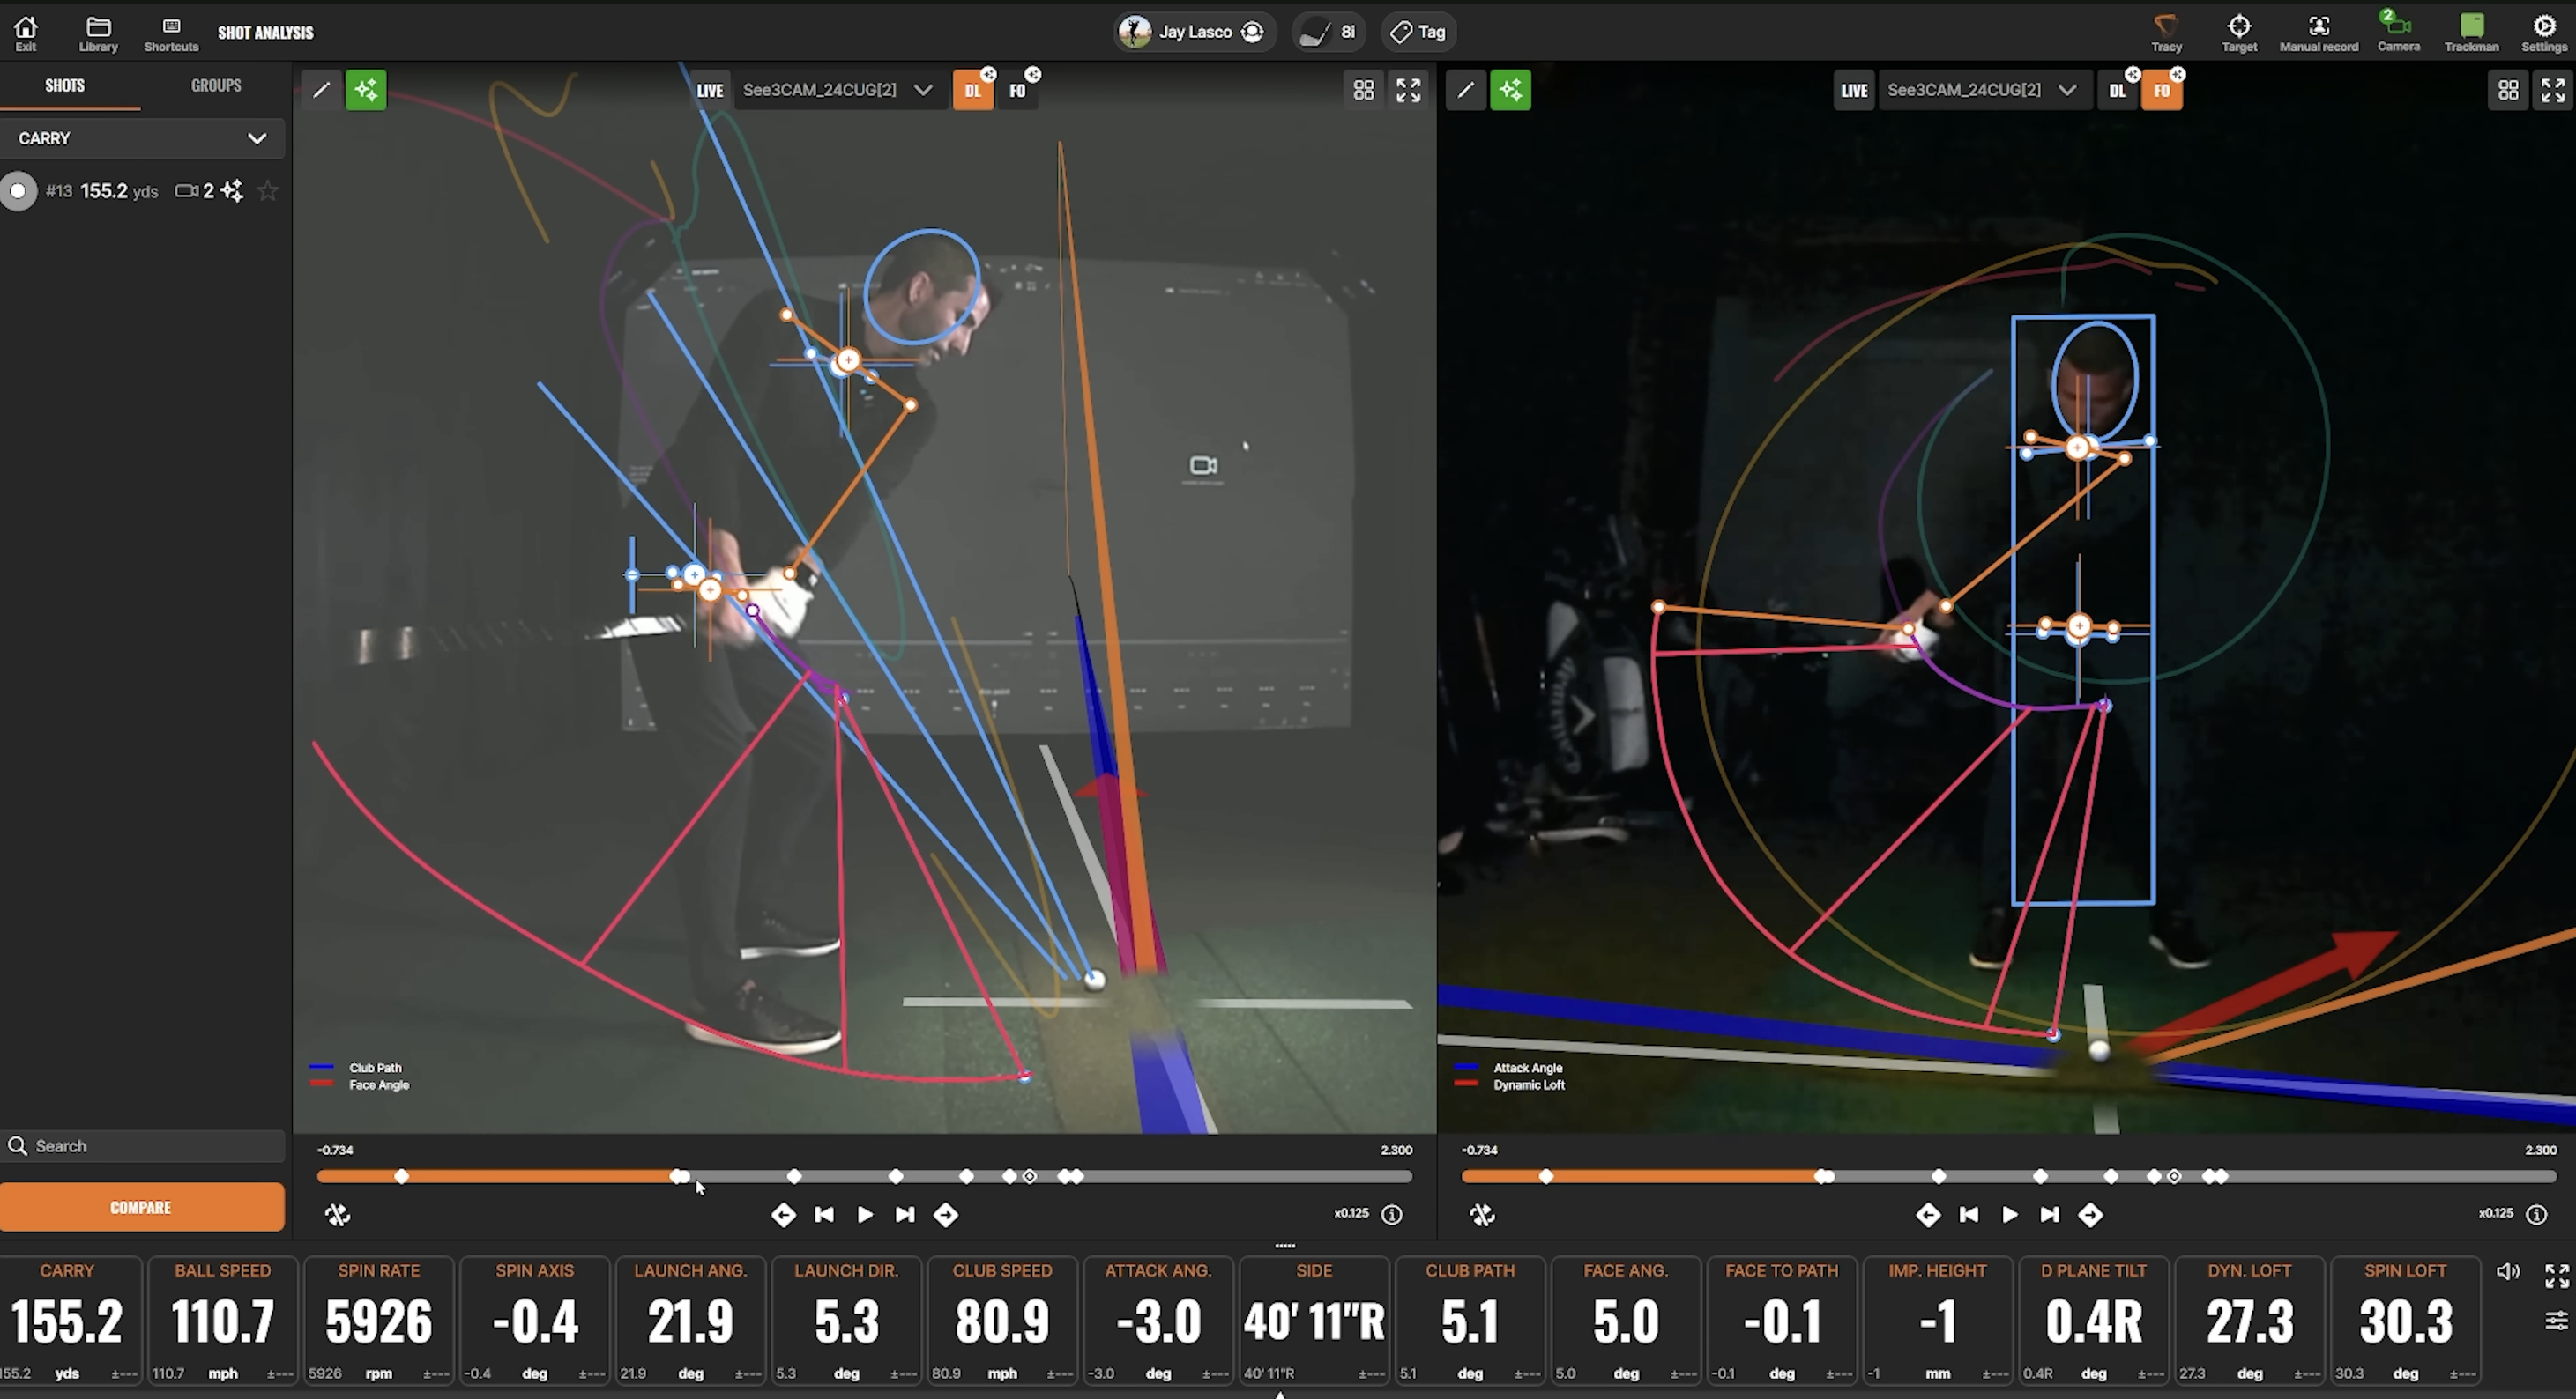Show left video info icon
The width and height of the screenshot is (2576, 1399).
1392,1214
